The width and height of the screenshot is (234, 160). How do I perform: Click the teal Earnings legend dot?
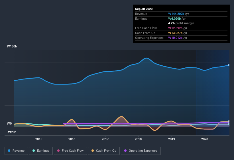coord(34,151)
